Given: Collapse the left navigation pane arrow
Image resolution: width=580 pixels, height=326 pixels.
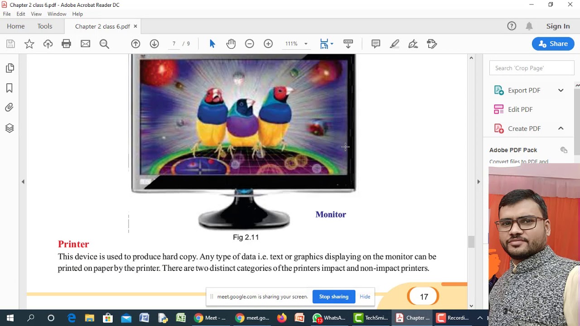Looking at the screenshot, I should coord(23,182).
